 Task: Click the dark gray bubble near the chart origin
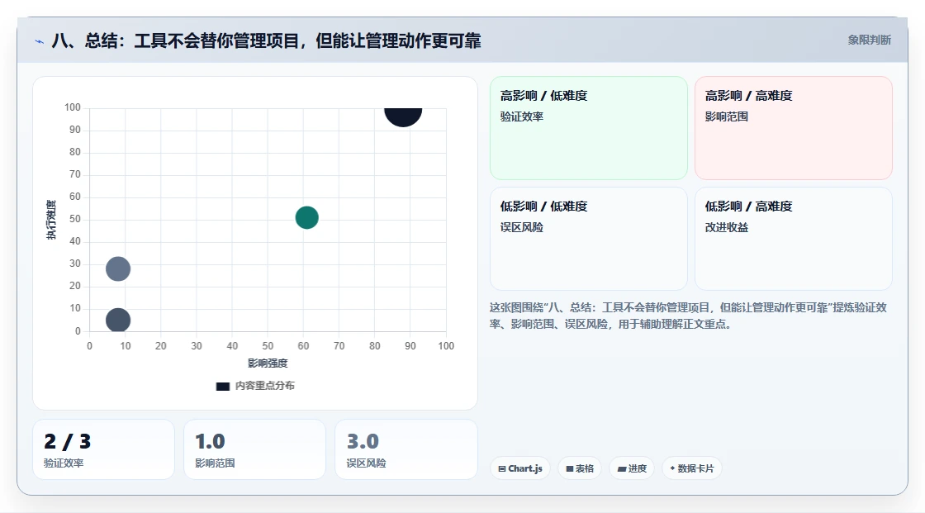coord(118,321)
